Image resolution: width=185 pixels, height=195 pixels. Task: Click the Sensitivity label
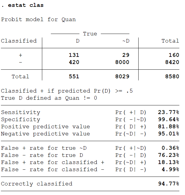(21, 113)
